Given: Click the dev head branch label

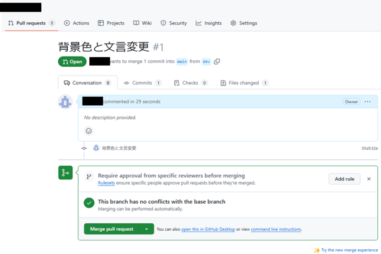Looking at the screenshot, I should (x=206, y=61).
